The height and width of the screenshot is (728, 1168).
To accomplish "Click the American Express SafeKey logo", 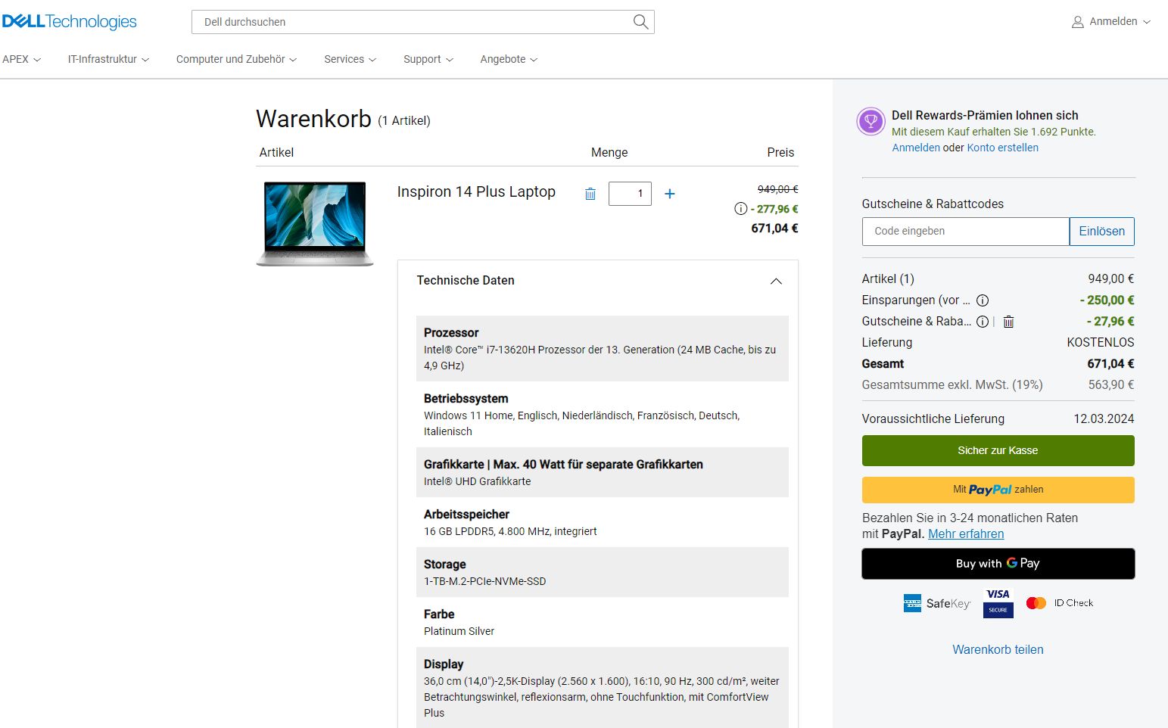I will click(x=936, y=603).
